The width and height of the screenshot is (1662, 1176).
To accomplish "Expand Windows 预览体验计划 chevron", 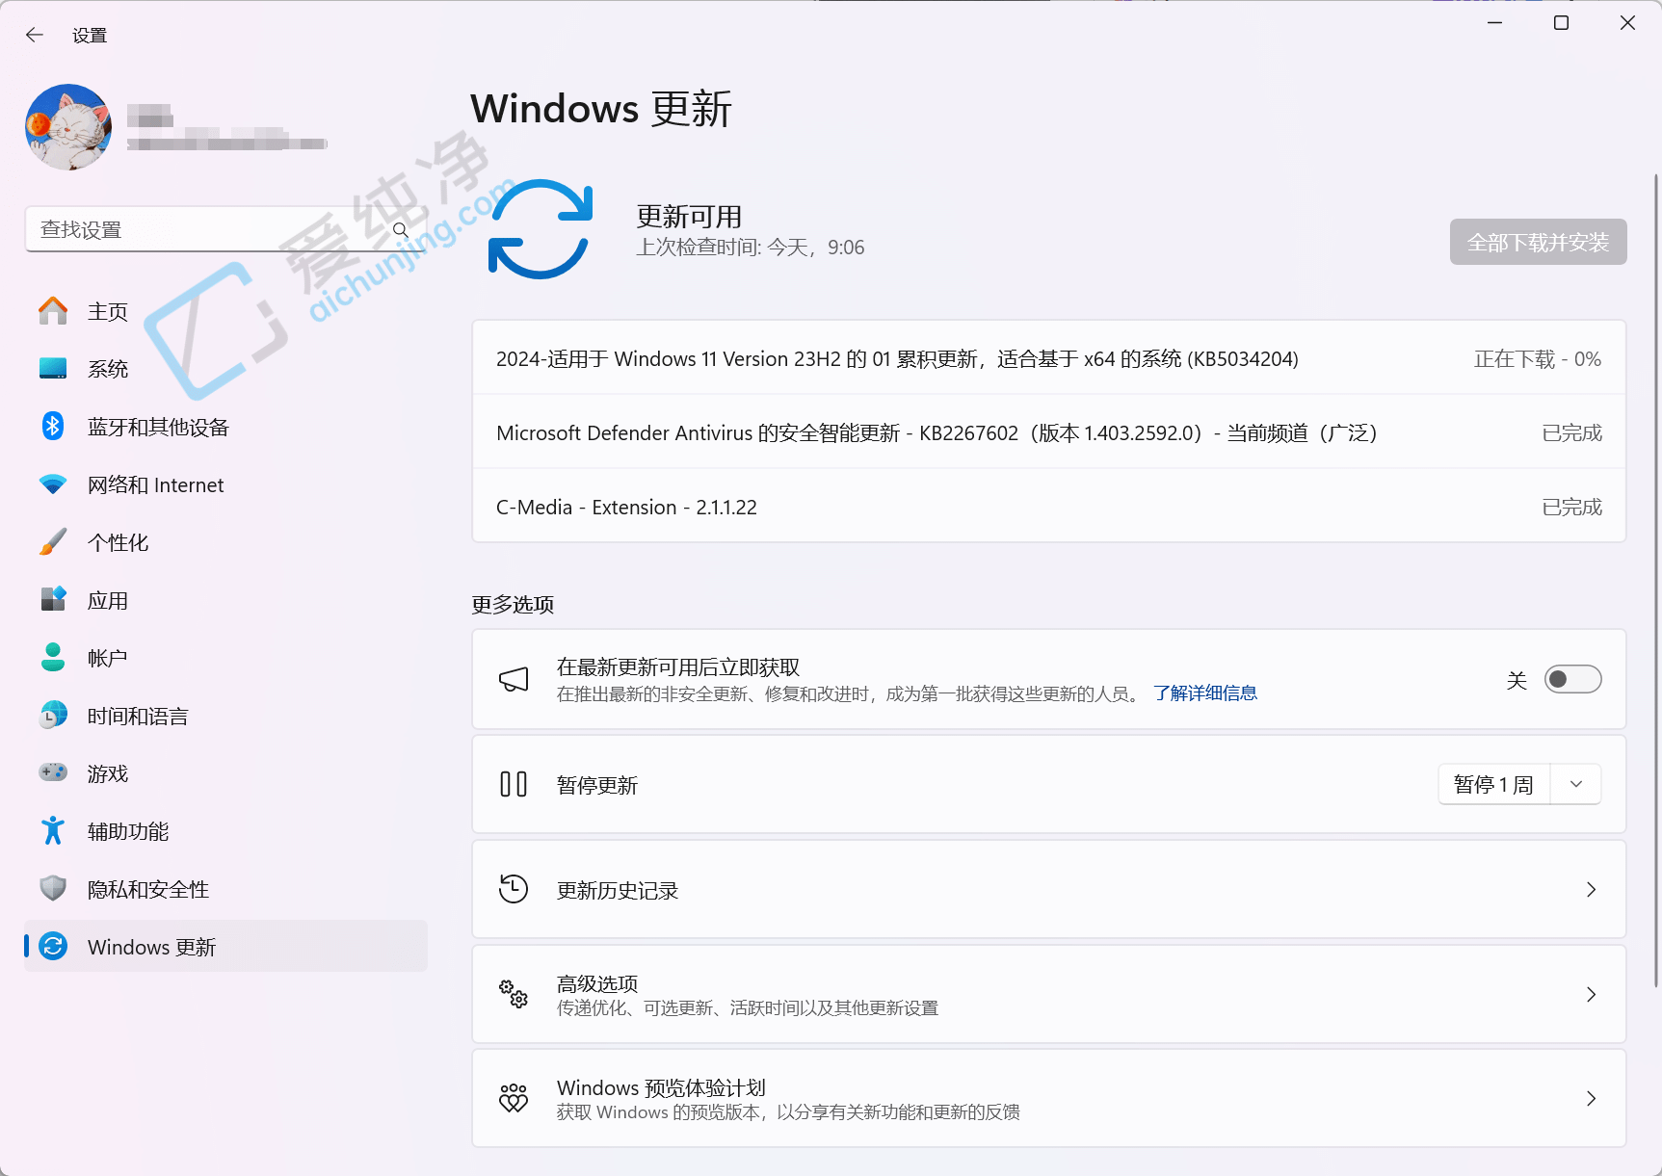I will (x=1591, y=1098).
